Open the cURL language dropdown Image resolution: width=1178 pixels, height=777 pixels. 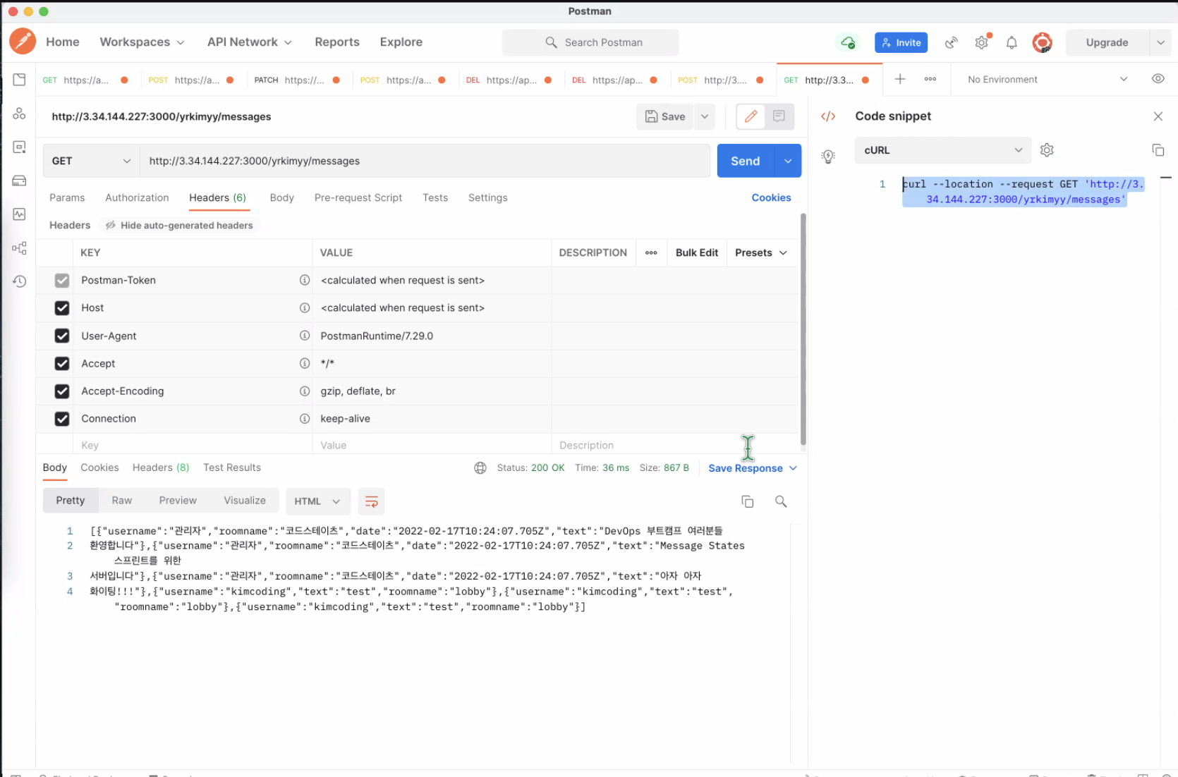pyautogui.click(x=942, y=150)
